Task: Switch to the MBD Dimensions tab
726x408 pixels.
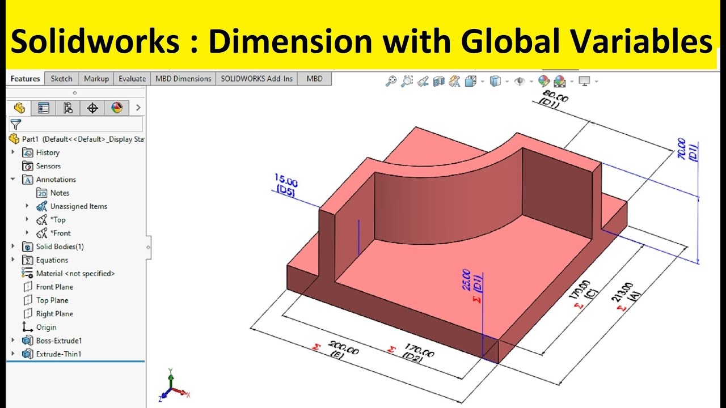Action: click(x=183, y=79)
